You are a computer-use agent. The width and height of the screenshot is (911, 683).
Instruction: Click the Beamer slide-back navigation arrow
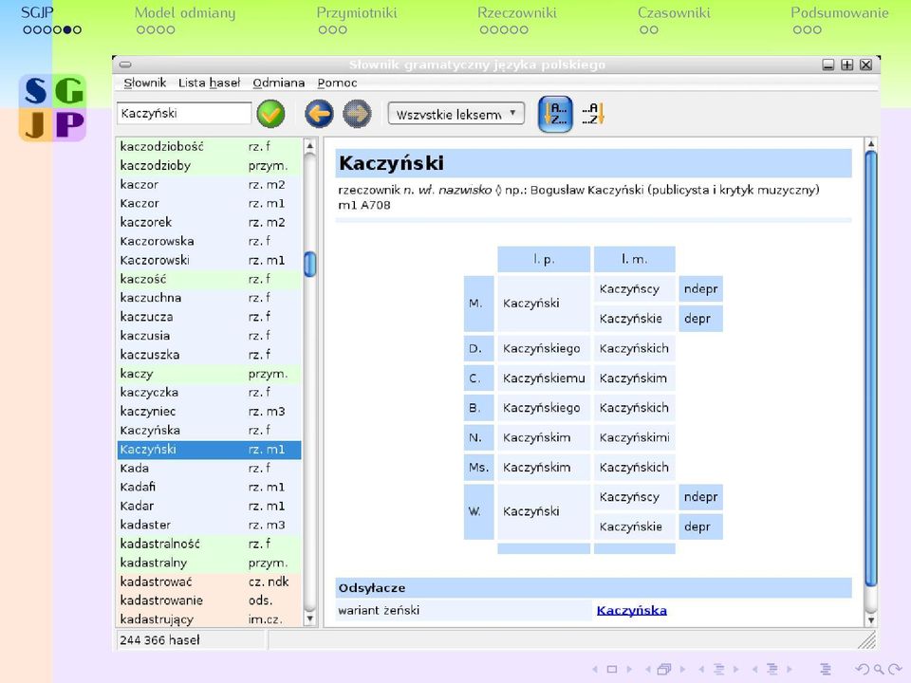(595, 669)
